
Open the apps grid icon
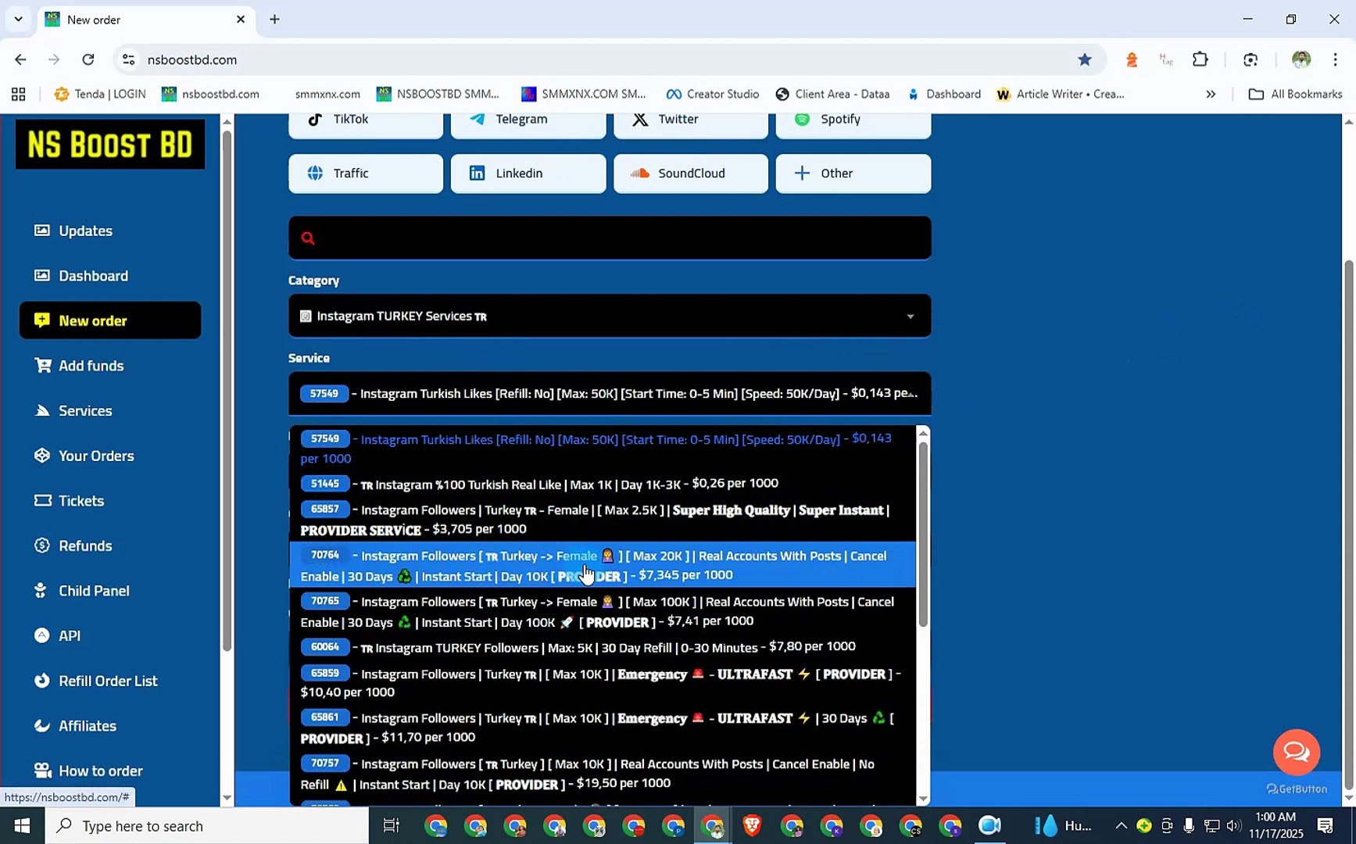pyautogui.click(x=19, y=95)
